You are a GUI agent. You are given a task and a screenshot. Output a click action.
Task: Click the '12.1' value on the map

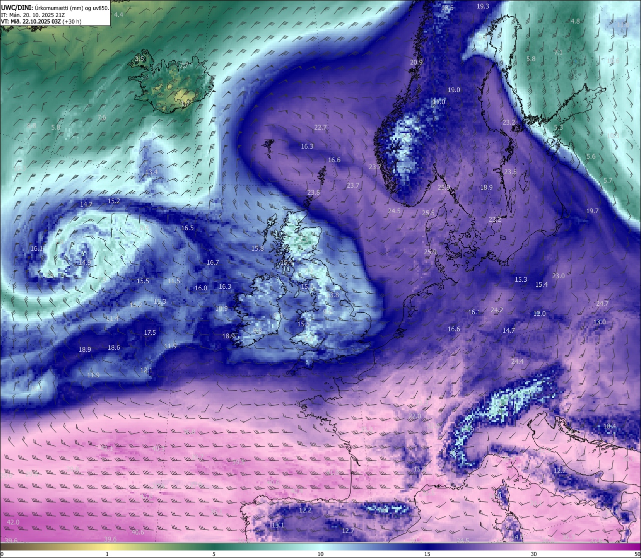pyautogui.click(x=146, y=370)
